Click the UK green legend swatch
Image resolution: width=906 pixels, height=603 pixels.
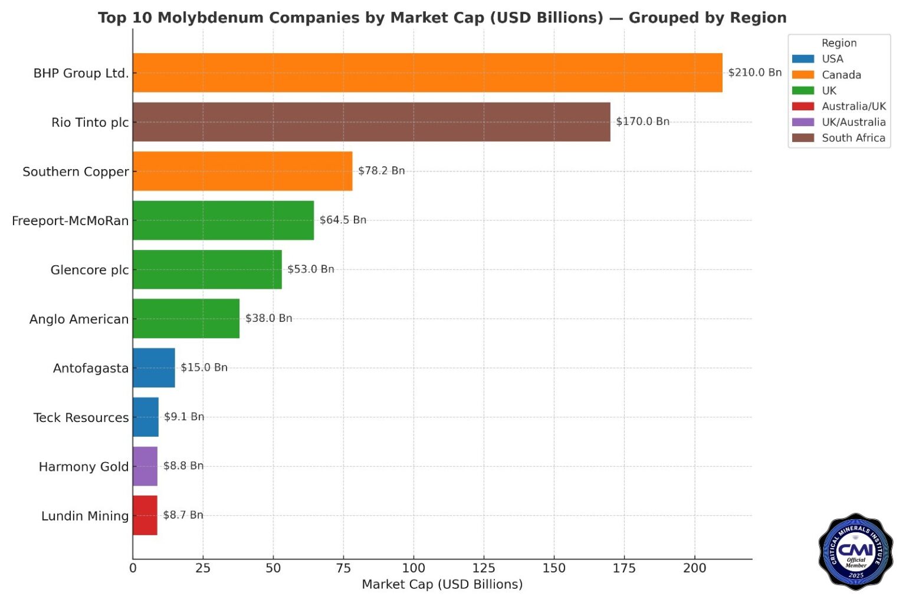pyautogui.click(x=803, y=91)
